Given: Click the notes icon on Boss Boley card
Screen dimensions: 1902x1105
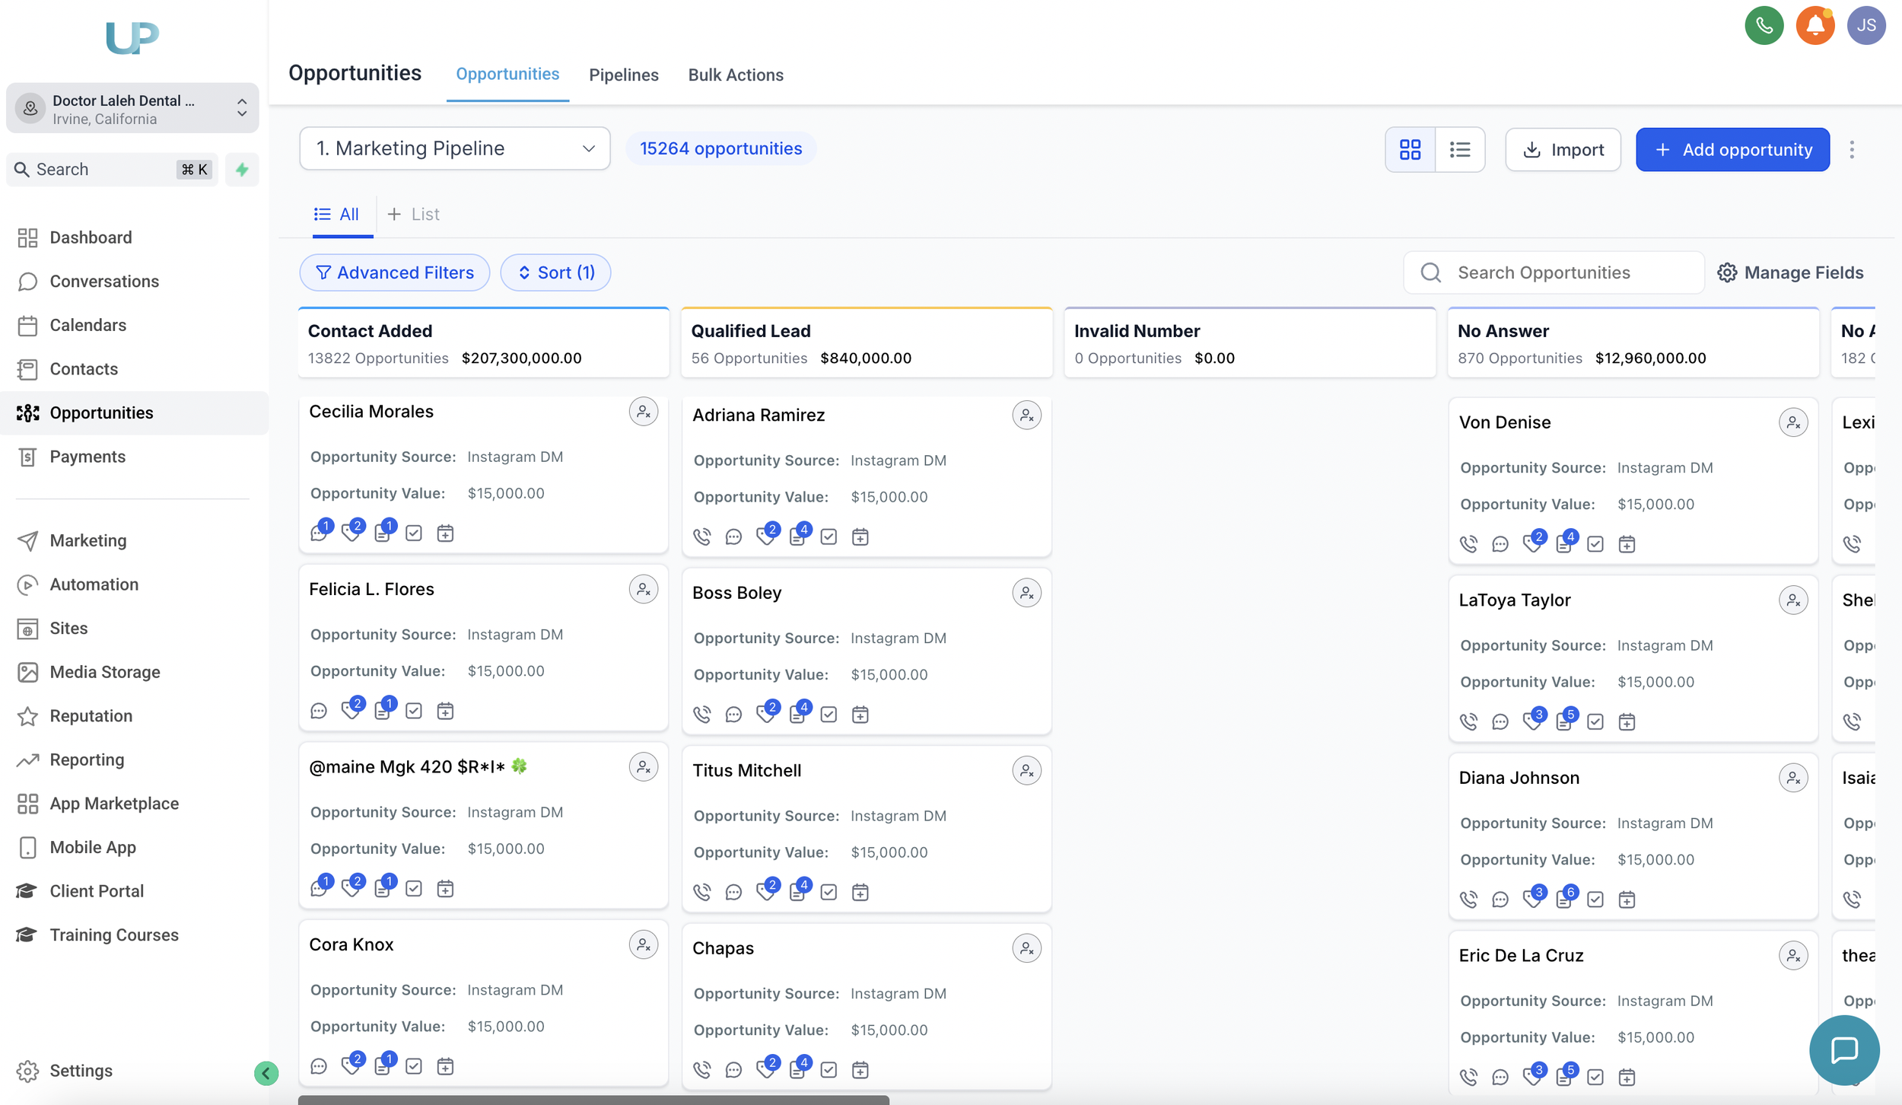Looking at the screenshot, I should pyautogui.click(x=797, y=715).
